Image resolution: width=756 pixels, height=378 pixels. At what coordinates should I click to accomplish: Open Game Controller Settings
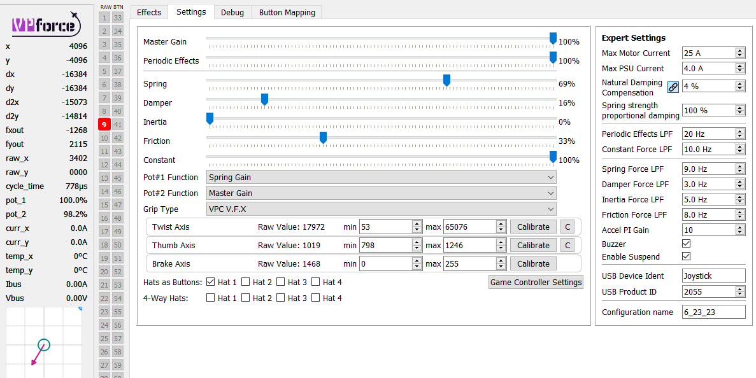tap(536, 282)
